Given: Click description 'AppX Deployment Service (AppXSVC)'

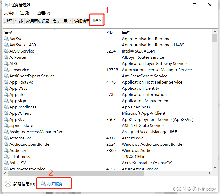Looking at the screenshot, I should pos(158,119).
